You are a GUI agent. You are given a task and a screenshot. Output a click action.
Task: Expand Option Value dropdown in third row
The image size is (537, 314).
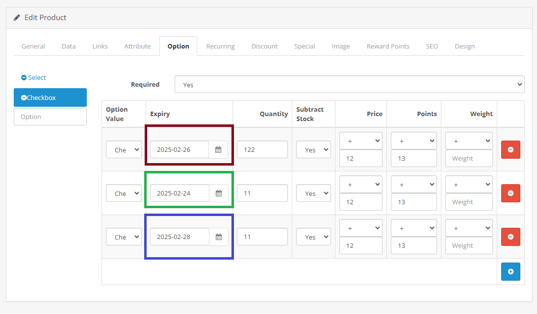point(124,237)
